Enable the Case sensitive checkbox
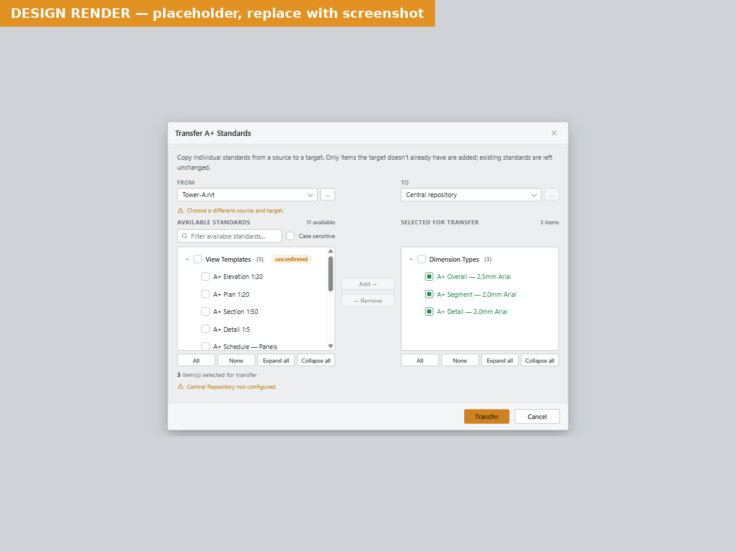 coord(290,236)
